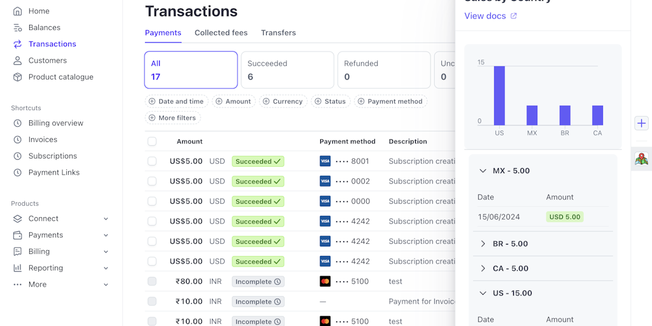The image size is (652, 326).
Task: Toggle the select-all checkbox in table header
Action: pyautogui.click(x=152, y=141)
